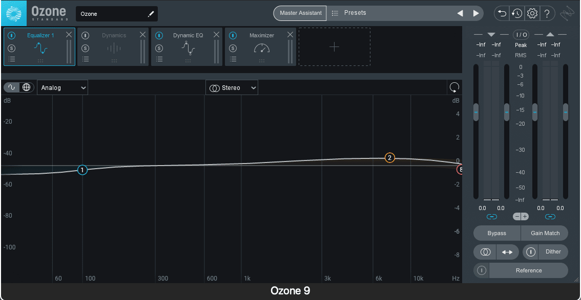Screen dimensions: 581x300
Task: Select the Dynamic EQ module tab
Action: pyautogui.click(x=188, y=47)
